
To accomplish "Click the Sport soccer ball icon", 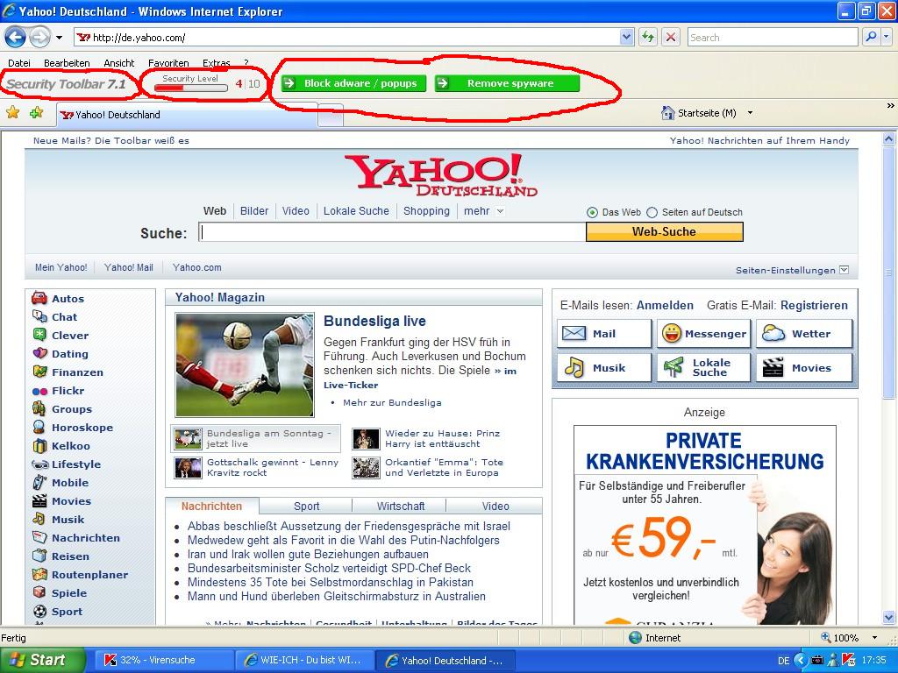I will pyautogui.click(x=39, y=611).
